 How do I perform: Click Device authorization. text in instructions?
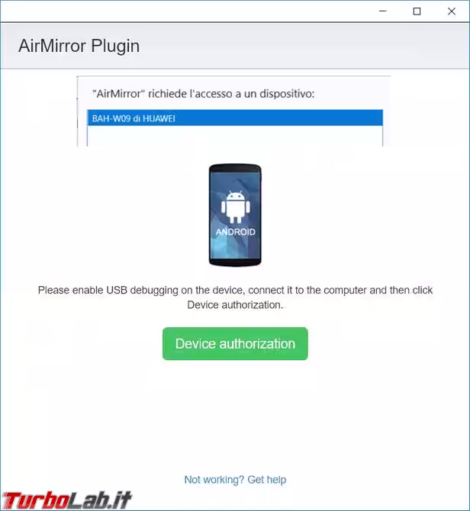click(235, 305)
